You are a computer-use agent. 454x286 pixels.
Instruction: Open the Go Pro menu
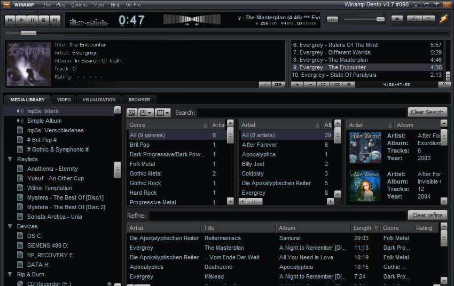[x=133, y=5]
